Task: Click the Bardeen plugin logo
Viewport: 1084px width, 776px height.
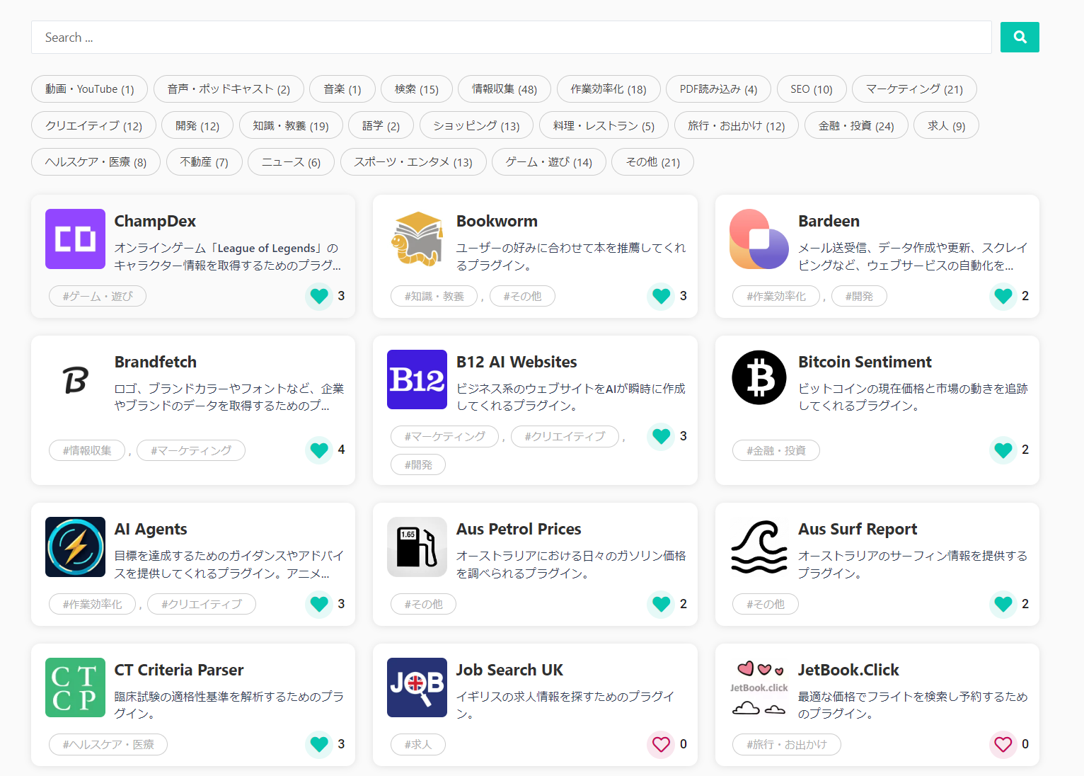Action: tap(759, 239)
